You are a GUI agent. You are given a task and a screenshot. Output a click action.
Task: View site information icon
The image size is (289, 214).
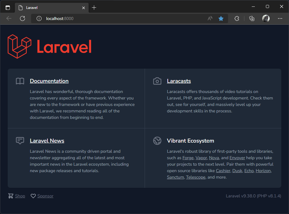coord(39,18)
